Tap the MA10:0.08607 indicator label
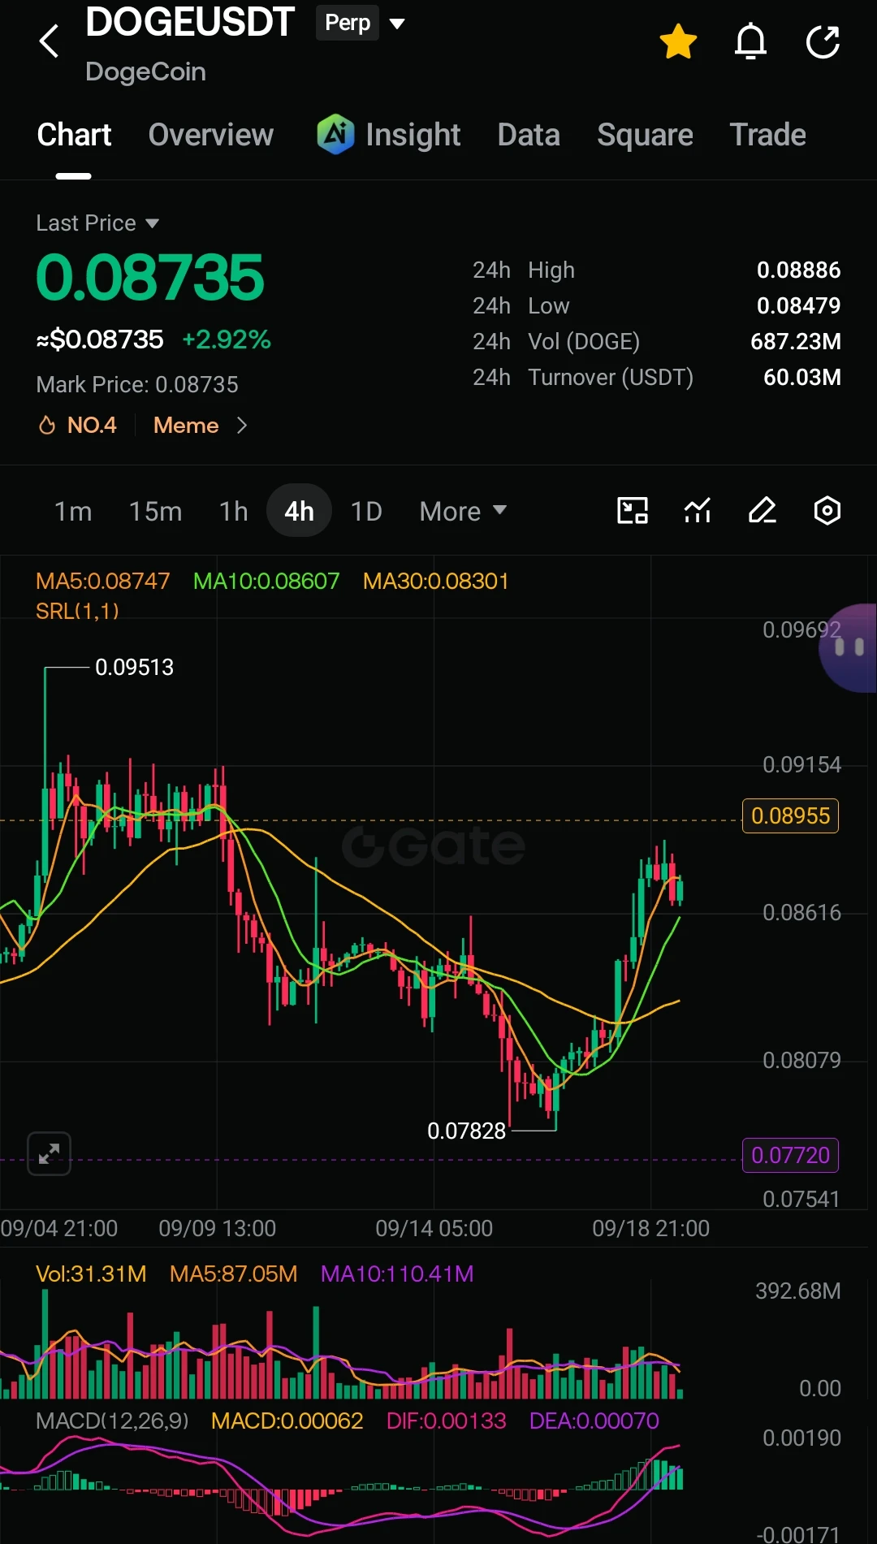Viewport: 877px width, 1544px height. [266, 581]
